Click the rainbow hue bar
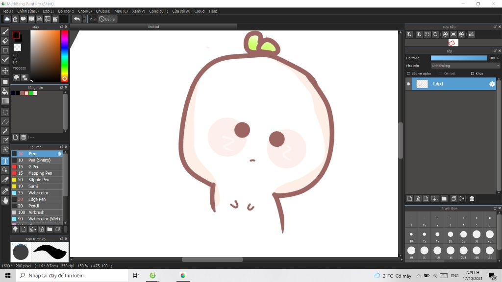 tap(64, 56)
